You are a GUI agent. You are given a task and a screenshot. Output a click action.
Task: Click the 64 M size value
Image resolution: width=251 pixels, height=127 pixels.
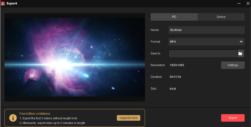tap(172, 89)
